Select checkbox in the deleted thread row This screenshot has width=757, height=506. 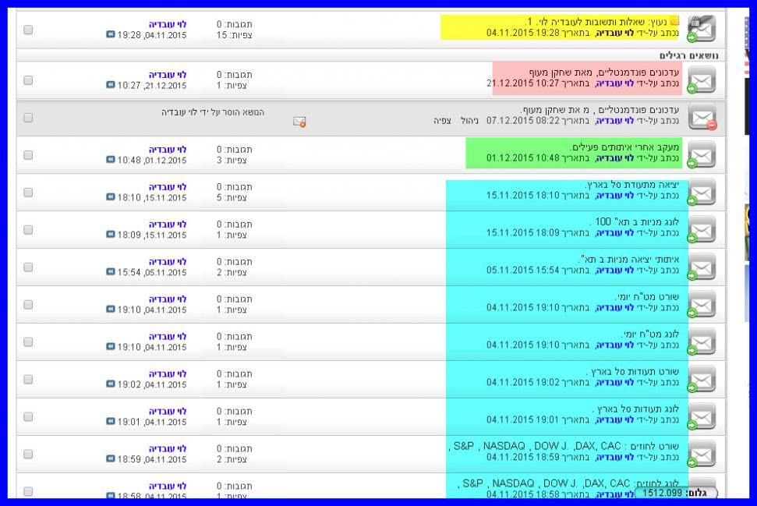click(x=29, y=118)
